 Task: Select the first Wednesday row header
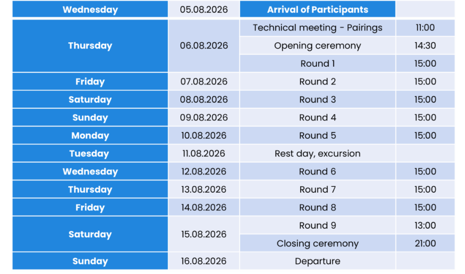pos(90,10)
